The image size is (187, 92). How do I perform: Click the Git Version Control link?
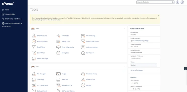[68, 91]
